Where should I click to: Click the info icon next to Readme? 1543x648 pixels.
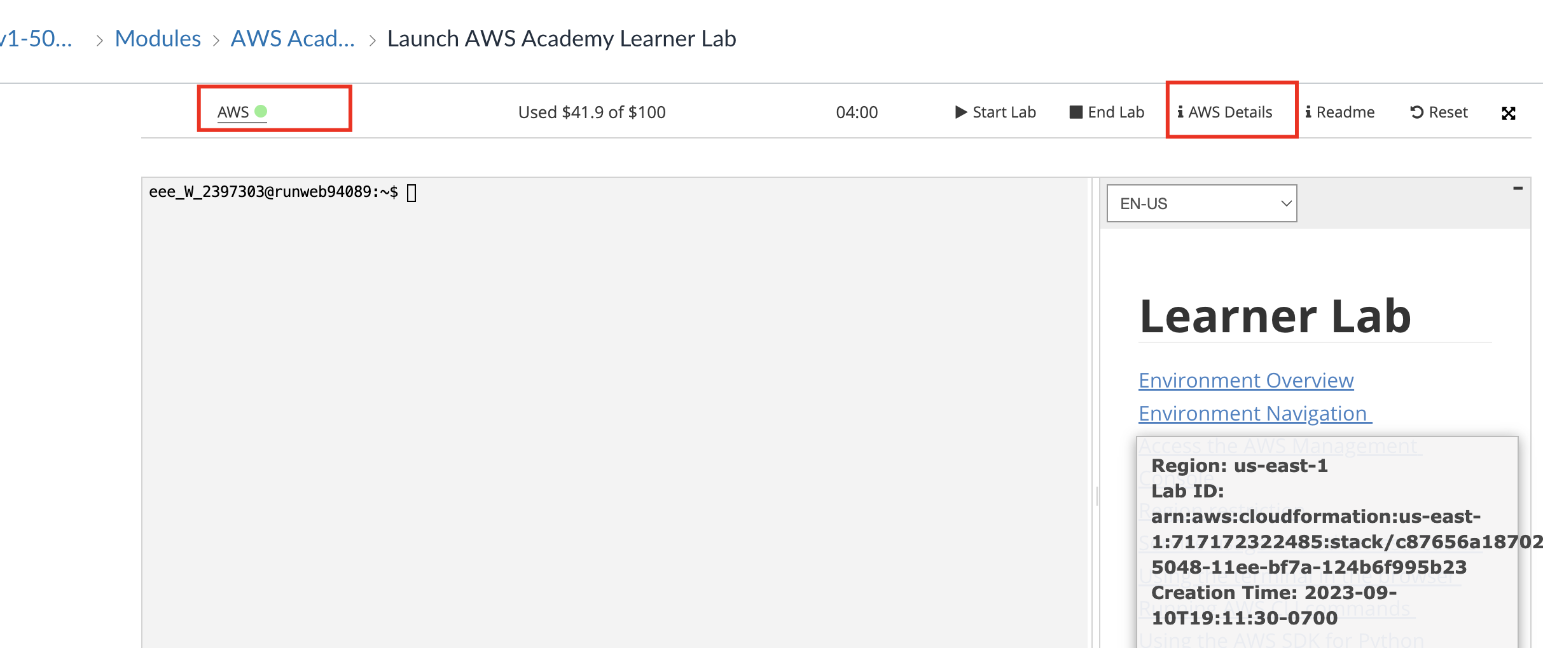click(1308, 112)
